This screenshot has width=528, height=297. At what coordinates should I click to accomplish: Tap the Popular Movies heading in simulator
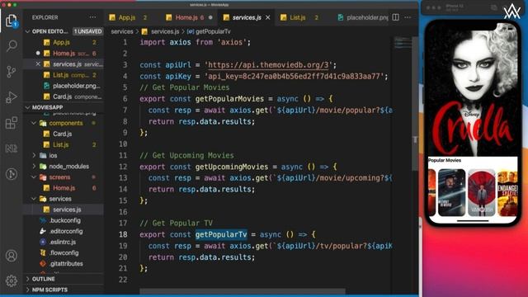(445, 160)
